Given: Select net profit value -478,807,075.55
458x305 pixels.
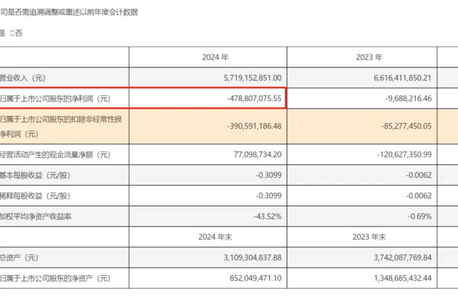Looking at the screenshot, I should pyautogui.click(x=254, y=98).
